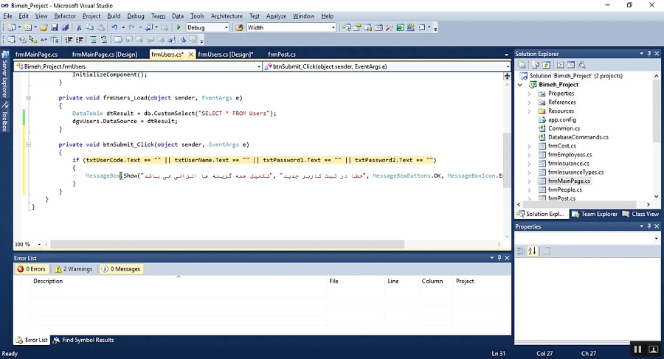Pause the video with the pause icon

click(637, 349)
